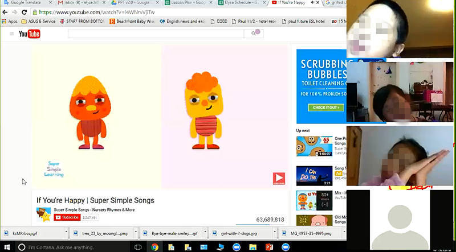This screenshot has width=456, height=252.
Task: Switch to the PPT v2.0 Google tab
Action: pos(133,3)
